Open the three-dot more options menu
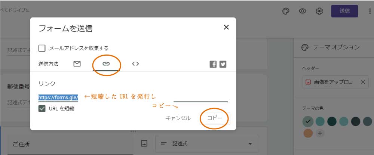Image resolution: width=374 pixels, height=155 pixels. coord(369,11)
